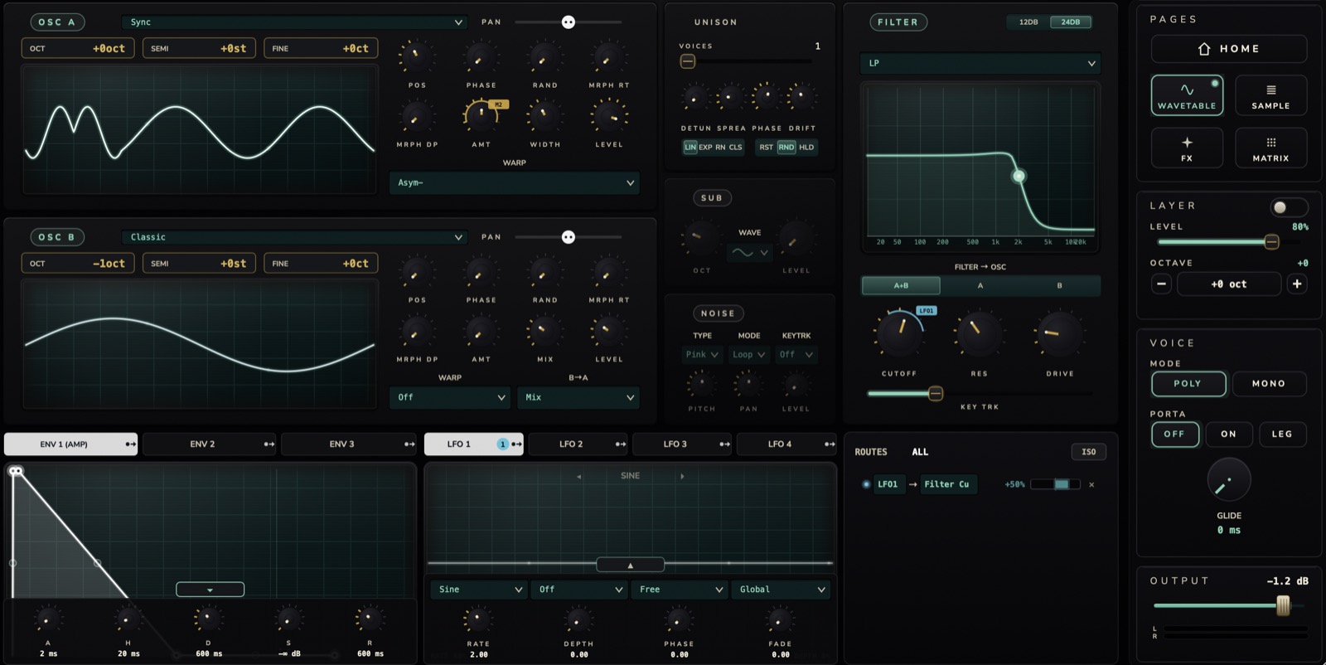
Task: Click the LFO 3 modulation drag handle
Action: (x=725, y=444)
